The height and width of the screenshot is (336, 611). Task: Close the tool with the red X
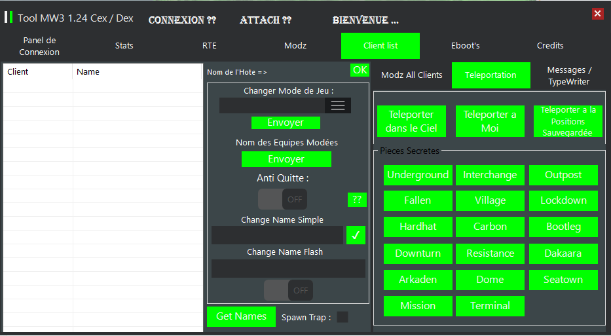point(597,13)
